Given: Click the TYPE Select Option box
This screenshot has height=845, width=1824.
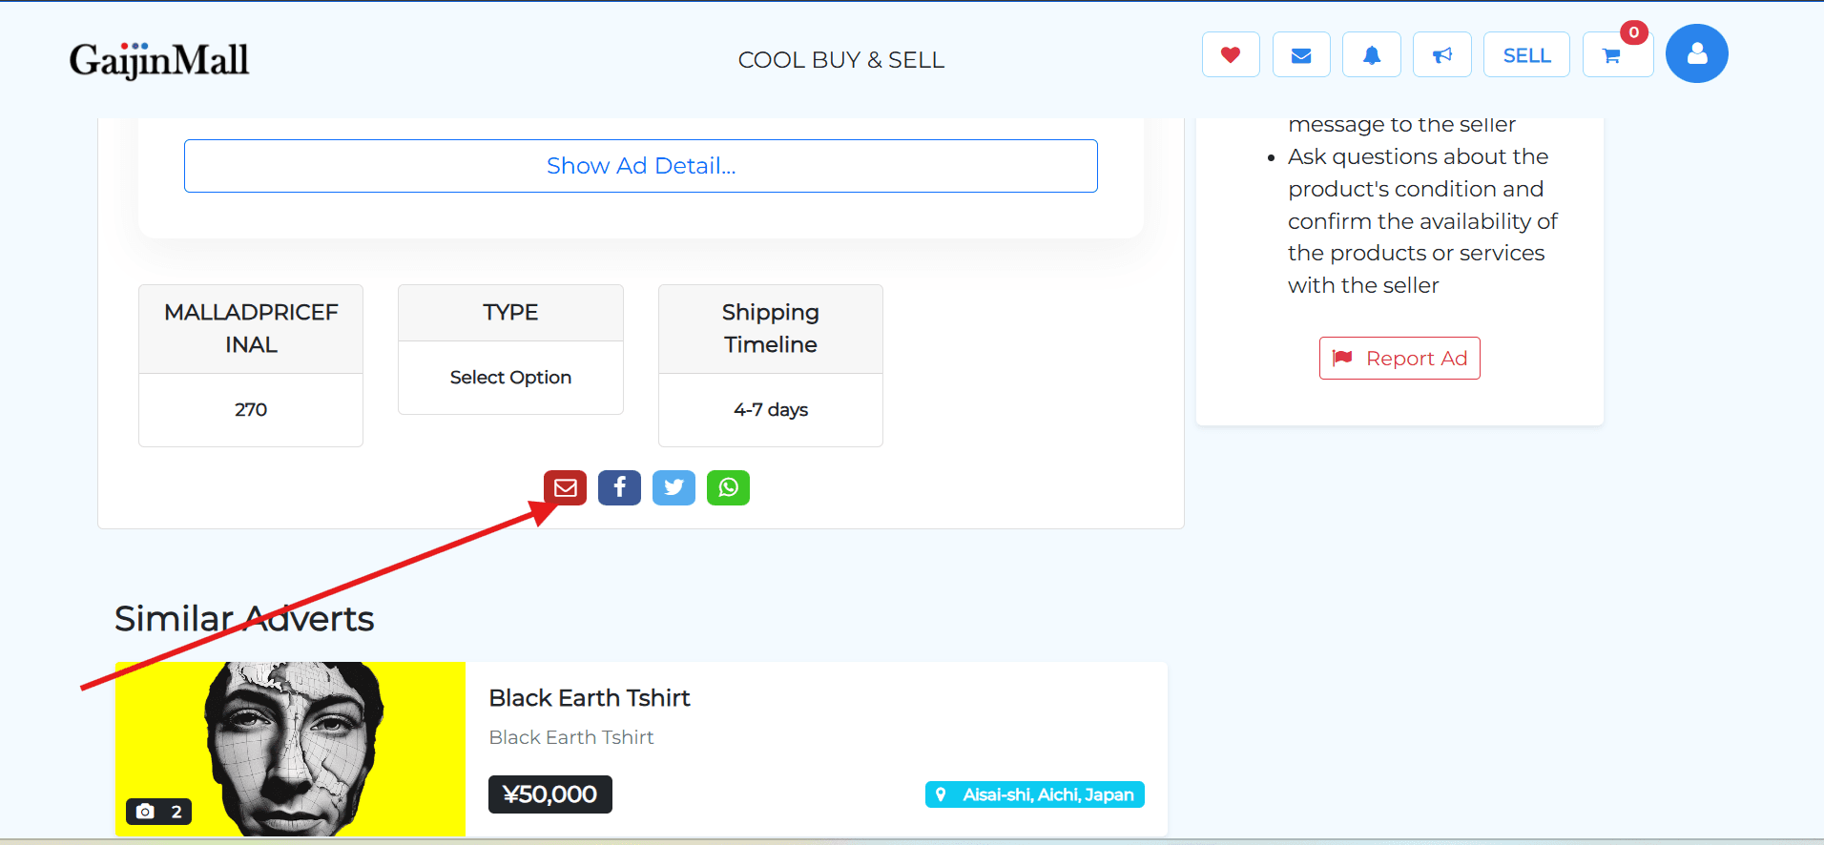Looking at the screenshot, I should 510,378.
